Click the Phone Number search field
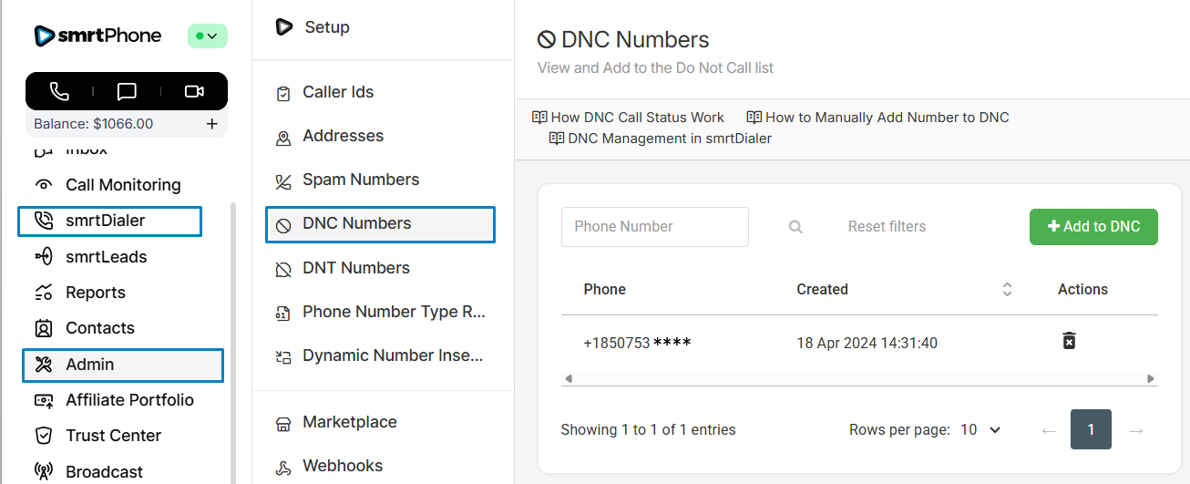Image resolution: width=1190 pixels, height=484 pixels. [x=654, y=227]
